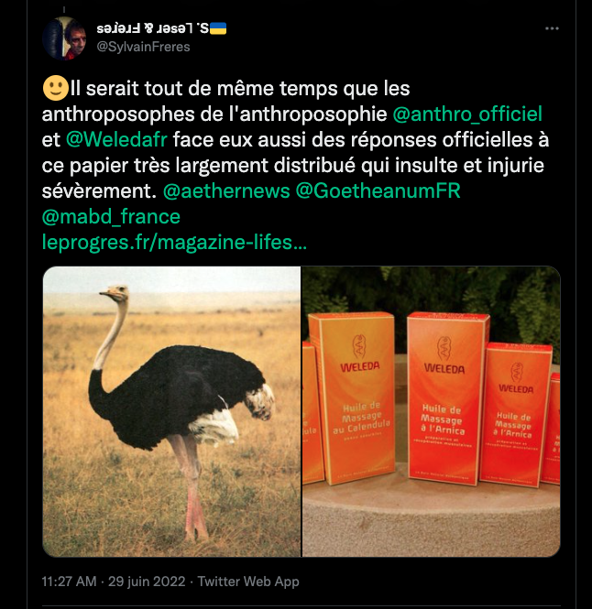
Task: Click the smiley emoji starting the tweet
Action: pyautogui.click(x=56, y=88)
